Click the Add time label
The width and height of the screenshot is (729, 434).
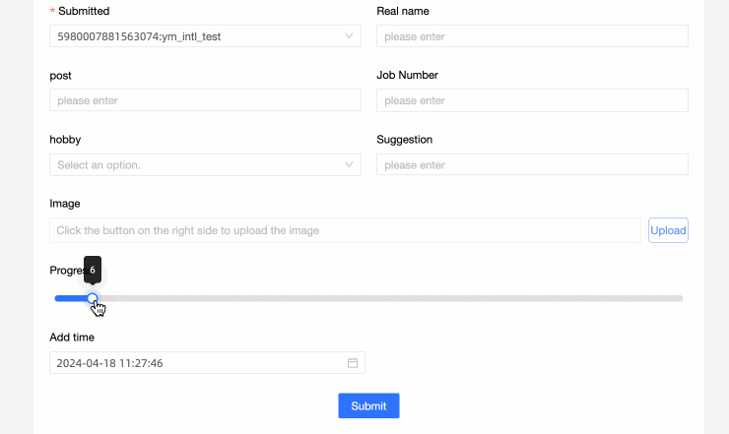click(x=72, y=338)
